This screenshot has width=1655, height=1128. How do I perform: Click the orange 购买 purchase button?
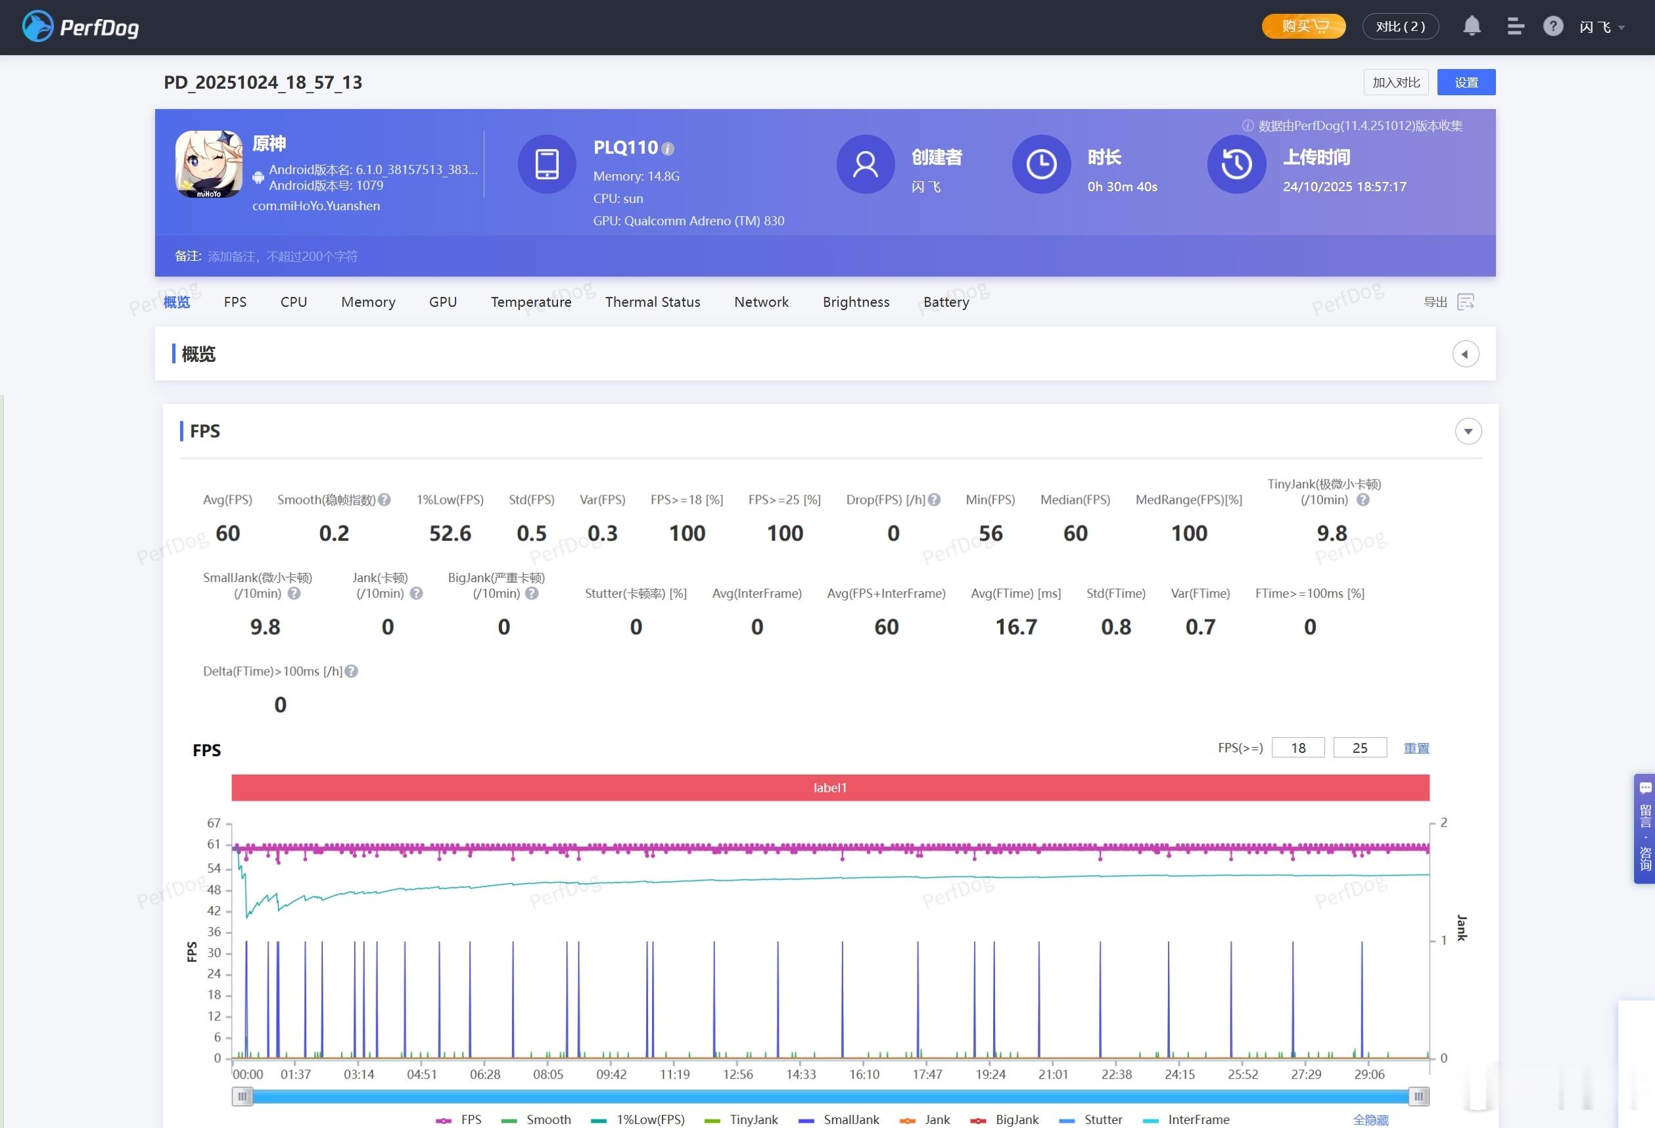(x=1303, y=26)
